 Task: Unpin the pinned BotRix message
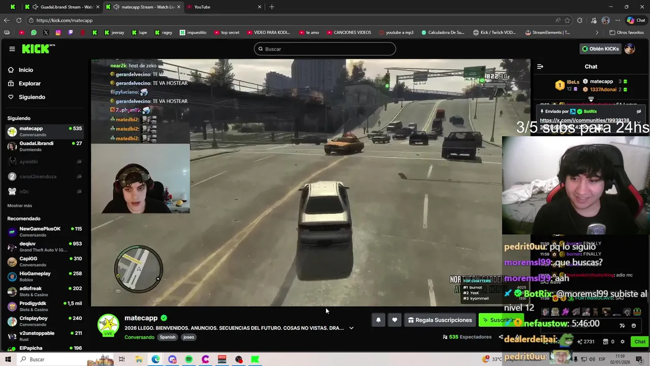click(x=639, y=111)
